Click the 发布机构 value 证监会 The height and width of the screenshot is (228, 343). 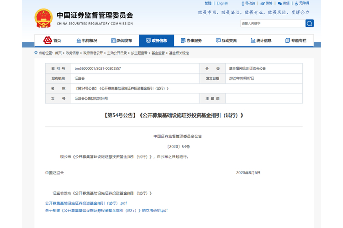pos(79,78)
